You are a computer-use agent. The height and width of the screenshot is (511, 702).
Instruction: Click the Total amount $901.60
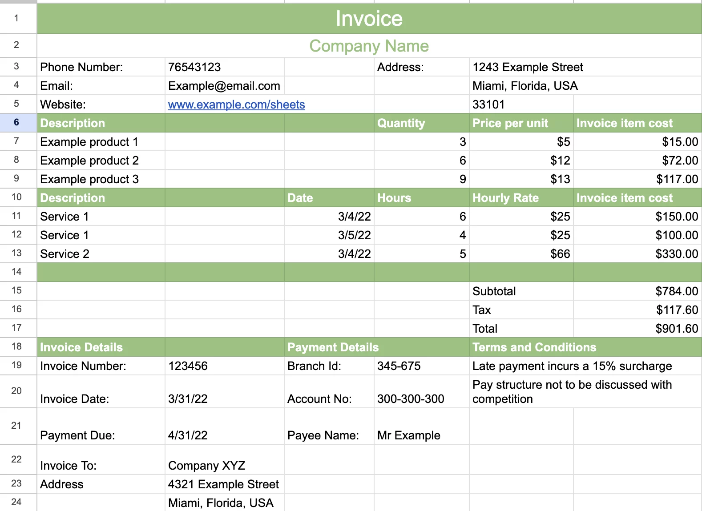click(x=676, y=329)
